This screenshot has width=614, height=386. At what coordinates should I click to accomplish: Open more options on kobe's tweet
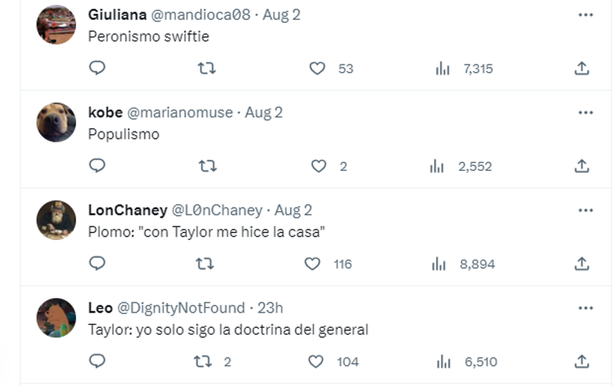coord(586,112)
